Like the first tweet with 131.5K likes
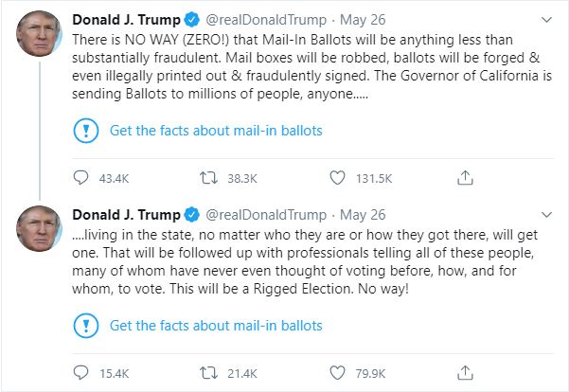 pos(336,177)
